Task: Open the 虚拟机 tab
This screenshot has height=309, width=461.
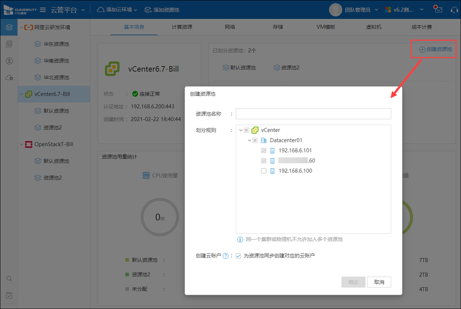Action: [x=373, y=27]
